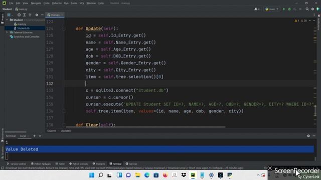Click Collapse All in Project panel
The image size is (321, 180).
click(x=30, y=15)
